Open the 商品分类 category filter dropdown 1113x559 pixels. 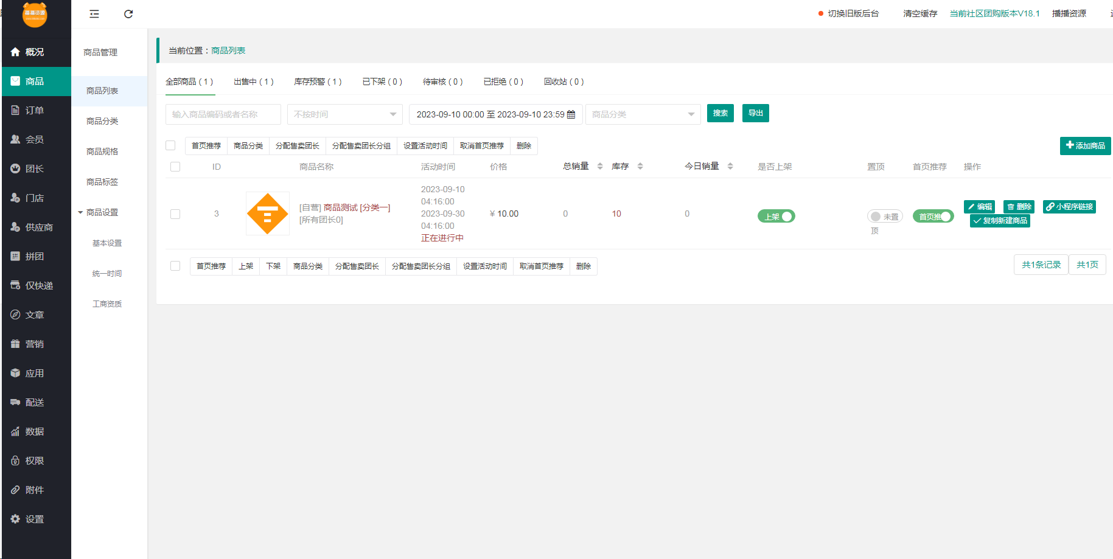point(643,114)
